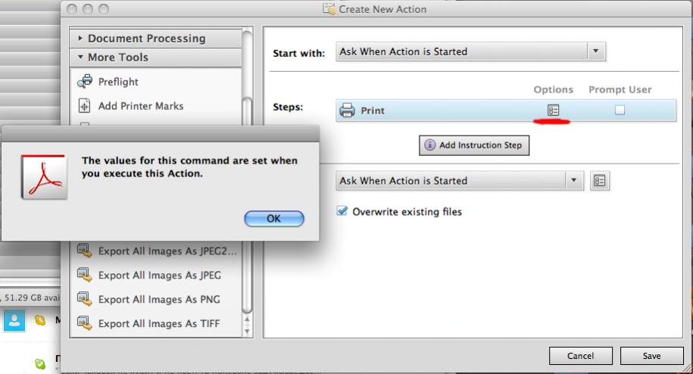The width and height of the screenshot is (693, 374).
Task: Click the Print step printer icon
Action: 347,110
